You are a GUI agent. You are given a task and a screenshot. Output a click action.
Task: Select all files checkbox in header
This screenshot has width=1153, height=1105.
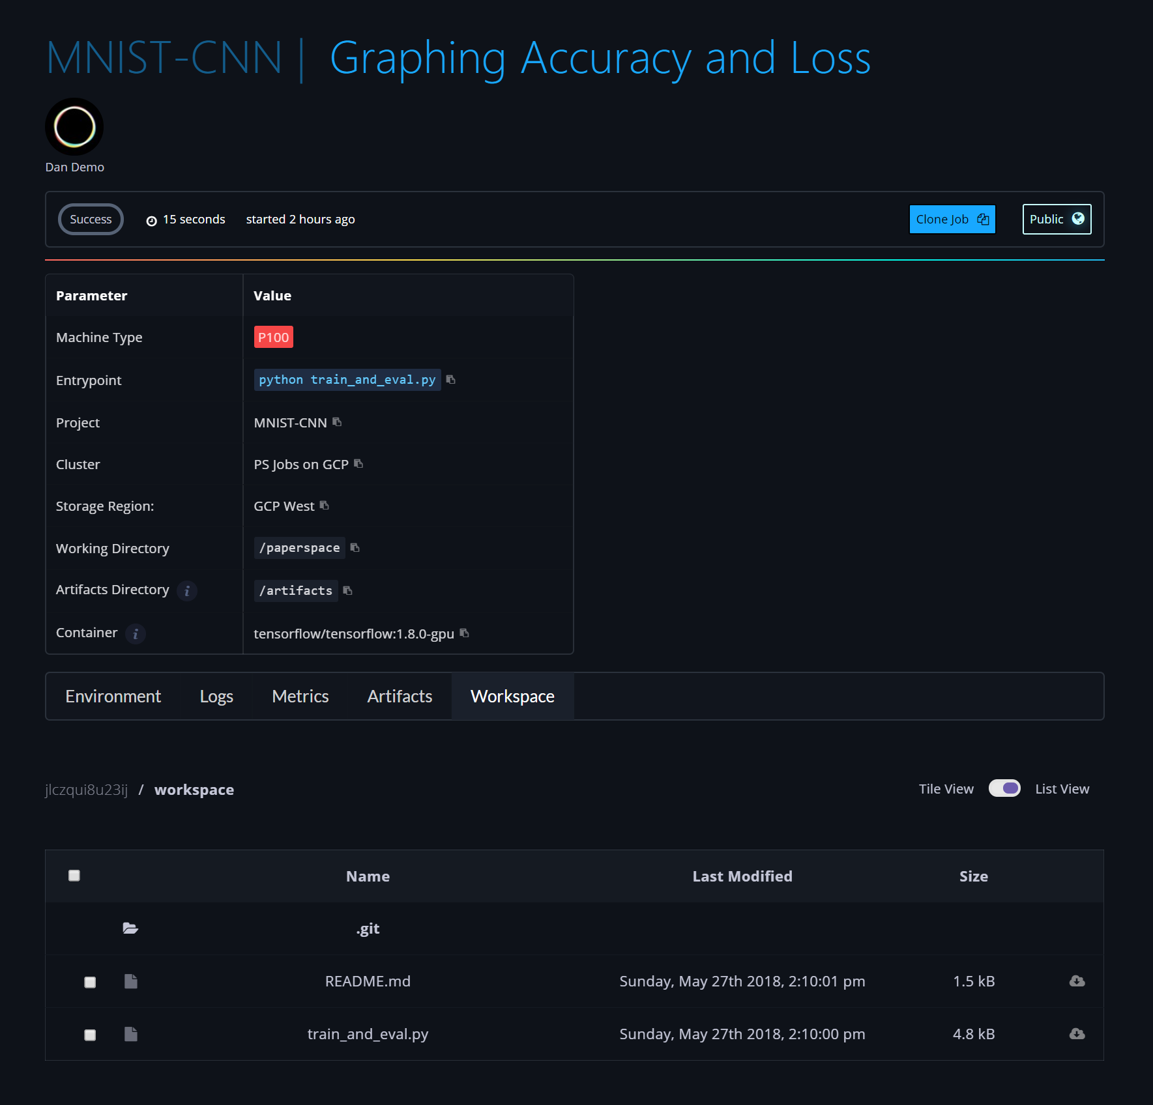pos(74,876)
